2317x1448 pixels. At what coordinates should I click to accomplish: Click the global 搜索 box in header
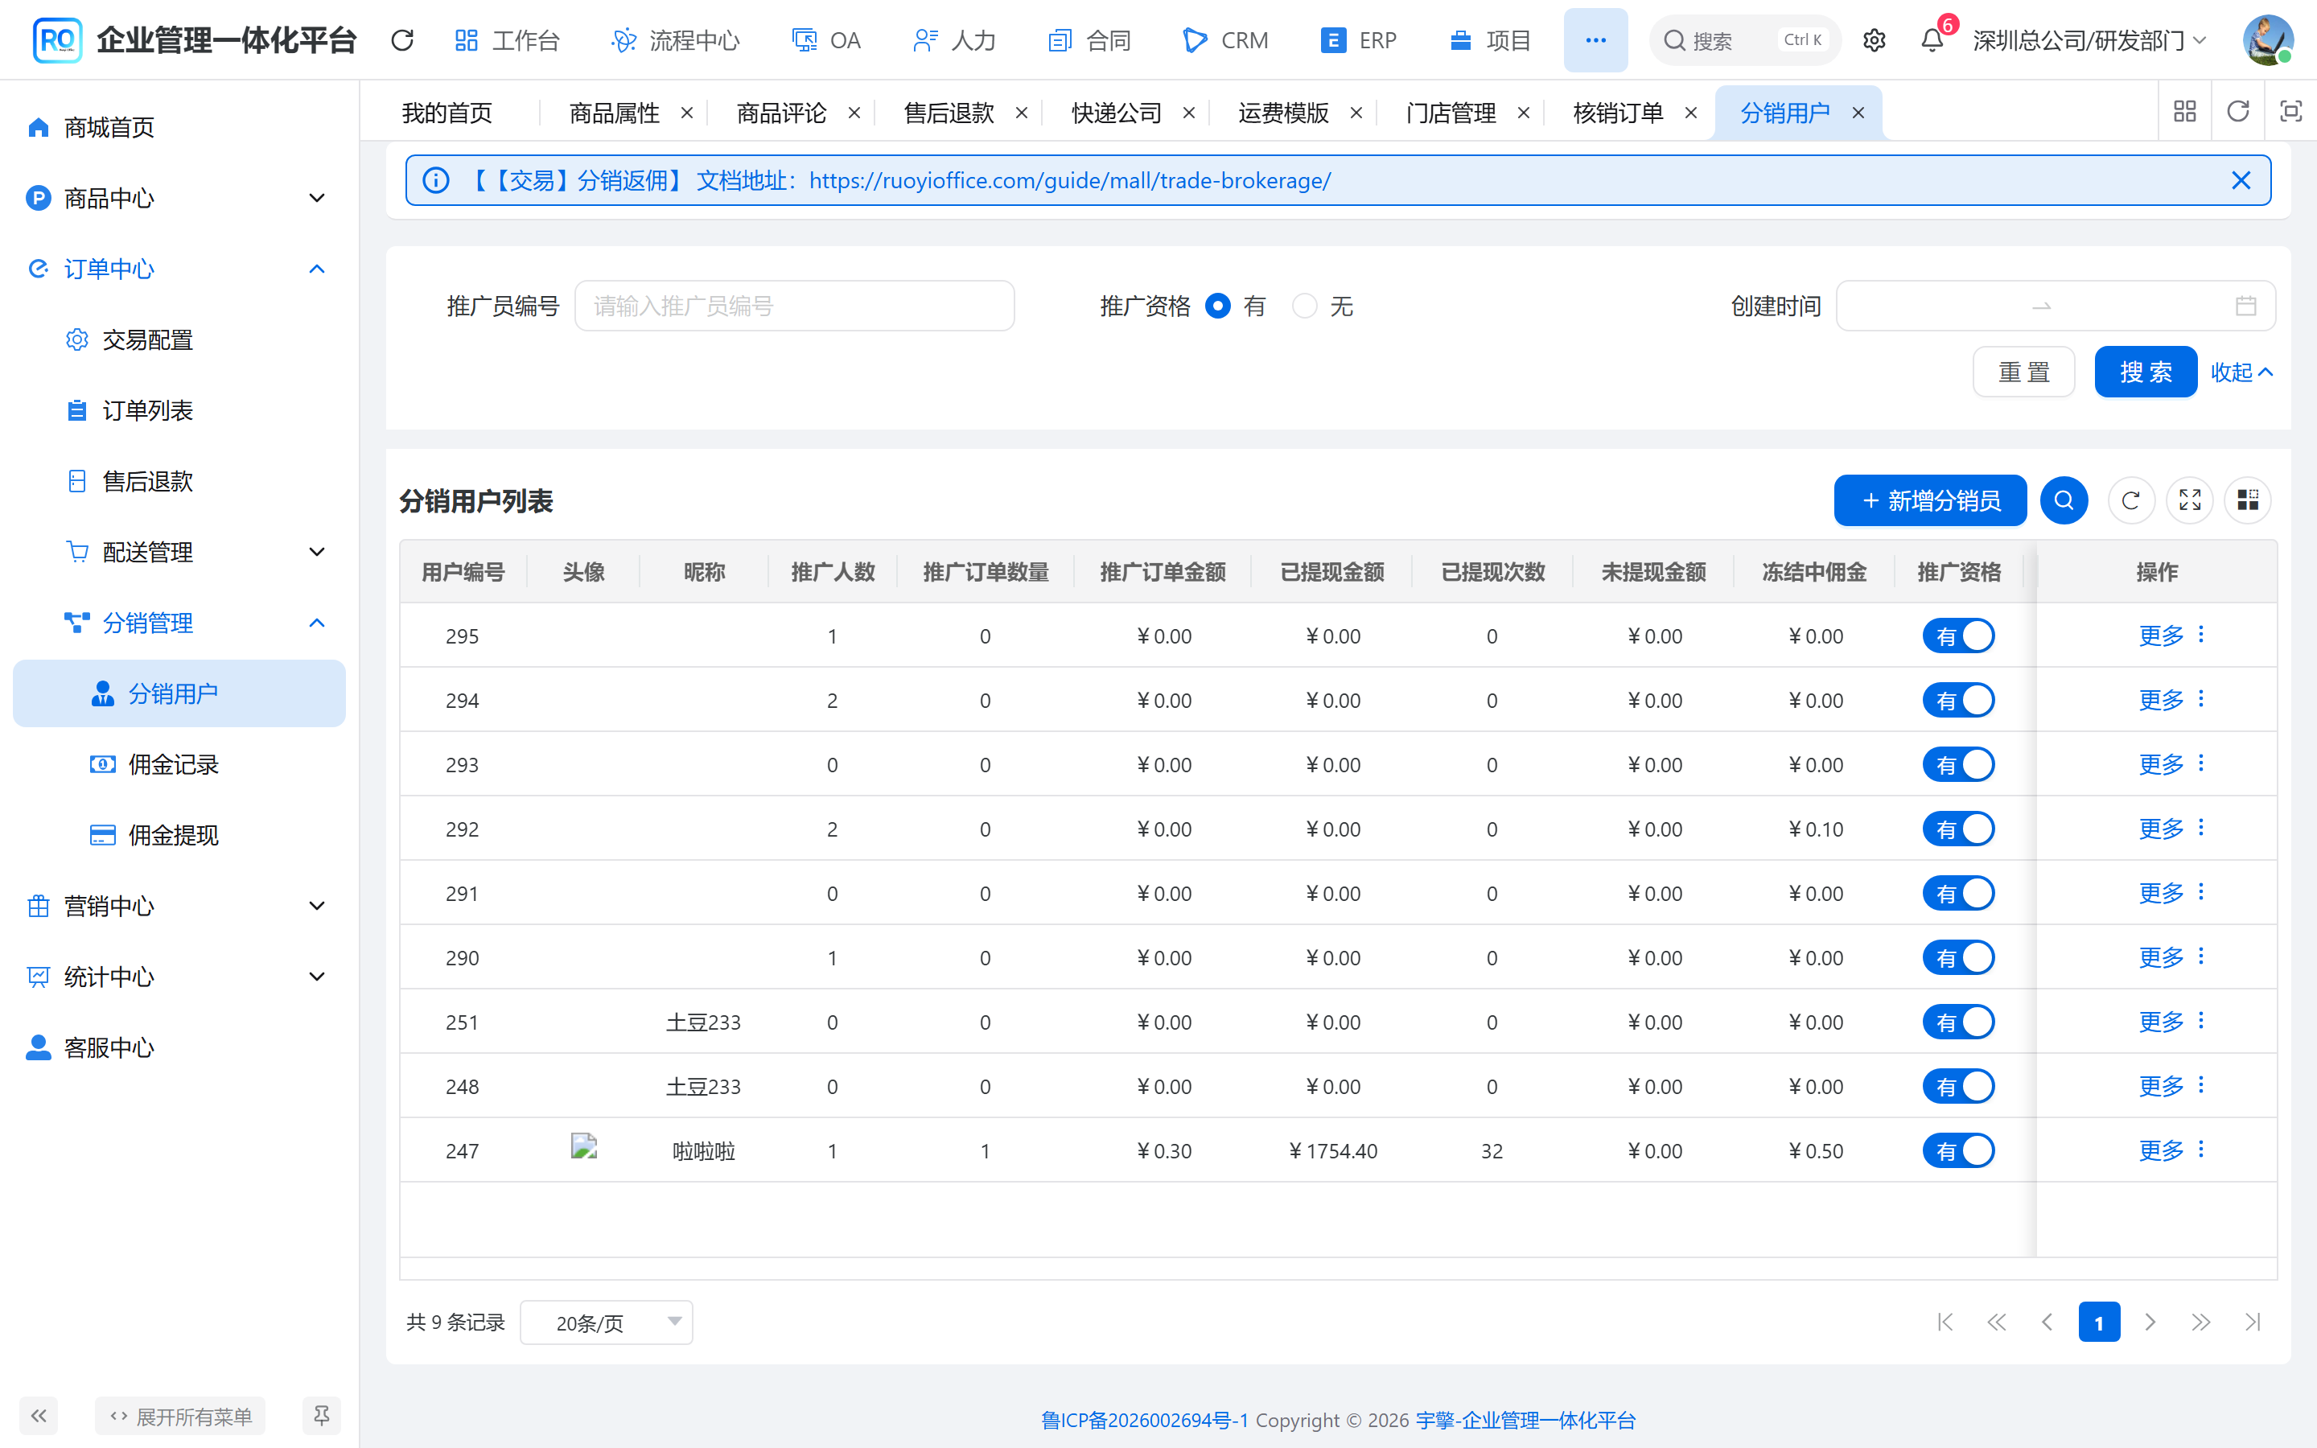pyautogui.click(x=1744, y=40)
